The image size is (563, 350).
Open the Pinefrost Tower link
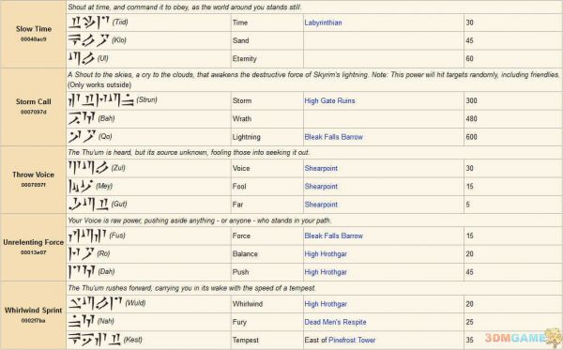tap(352, 340)
